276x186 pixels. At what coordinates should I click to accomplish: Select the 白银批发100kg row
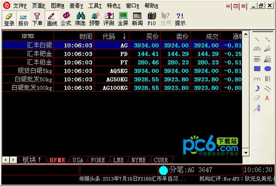pos(122,87)
